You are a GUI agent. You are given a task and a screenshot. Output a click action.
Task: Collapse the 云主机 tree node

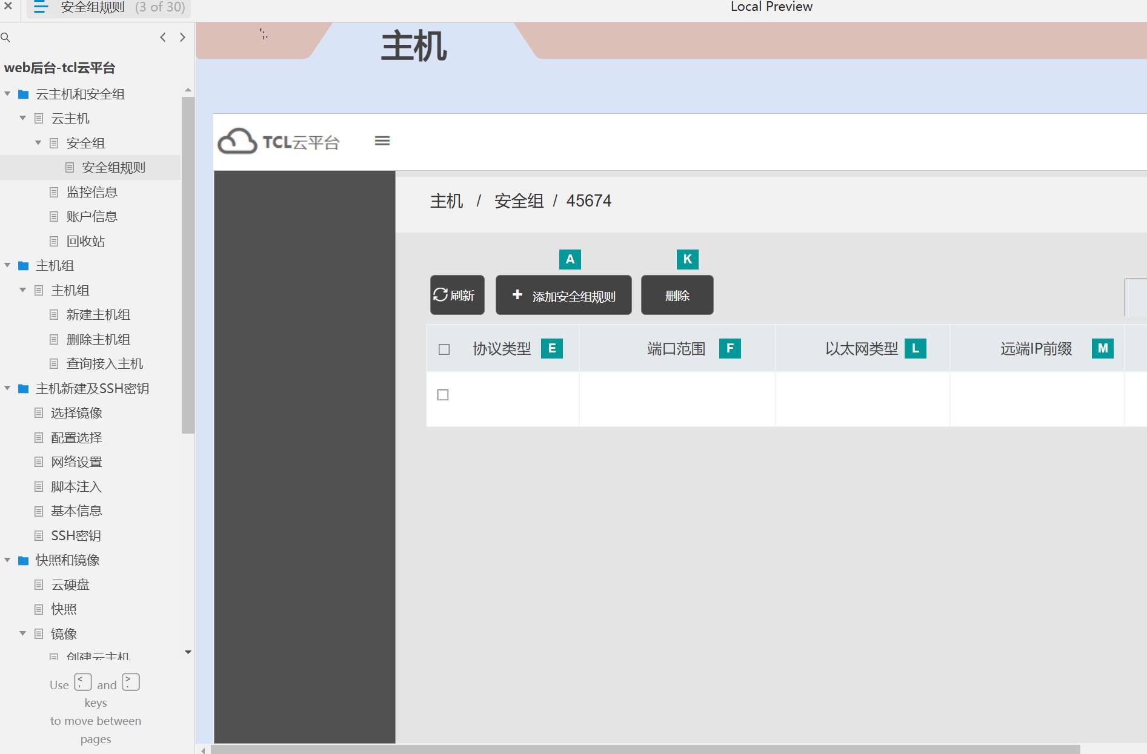click(22, 118)
